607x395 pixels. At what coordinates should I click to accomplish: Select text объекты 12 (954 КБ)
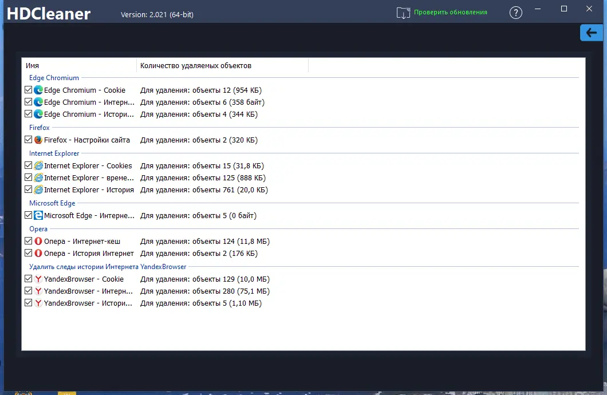(227, 90)
